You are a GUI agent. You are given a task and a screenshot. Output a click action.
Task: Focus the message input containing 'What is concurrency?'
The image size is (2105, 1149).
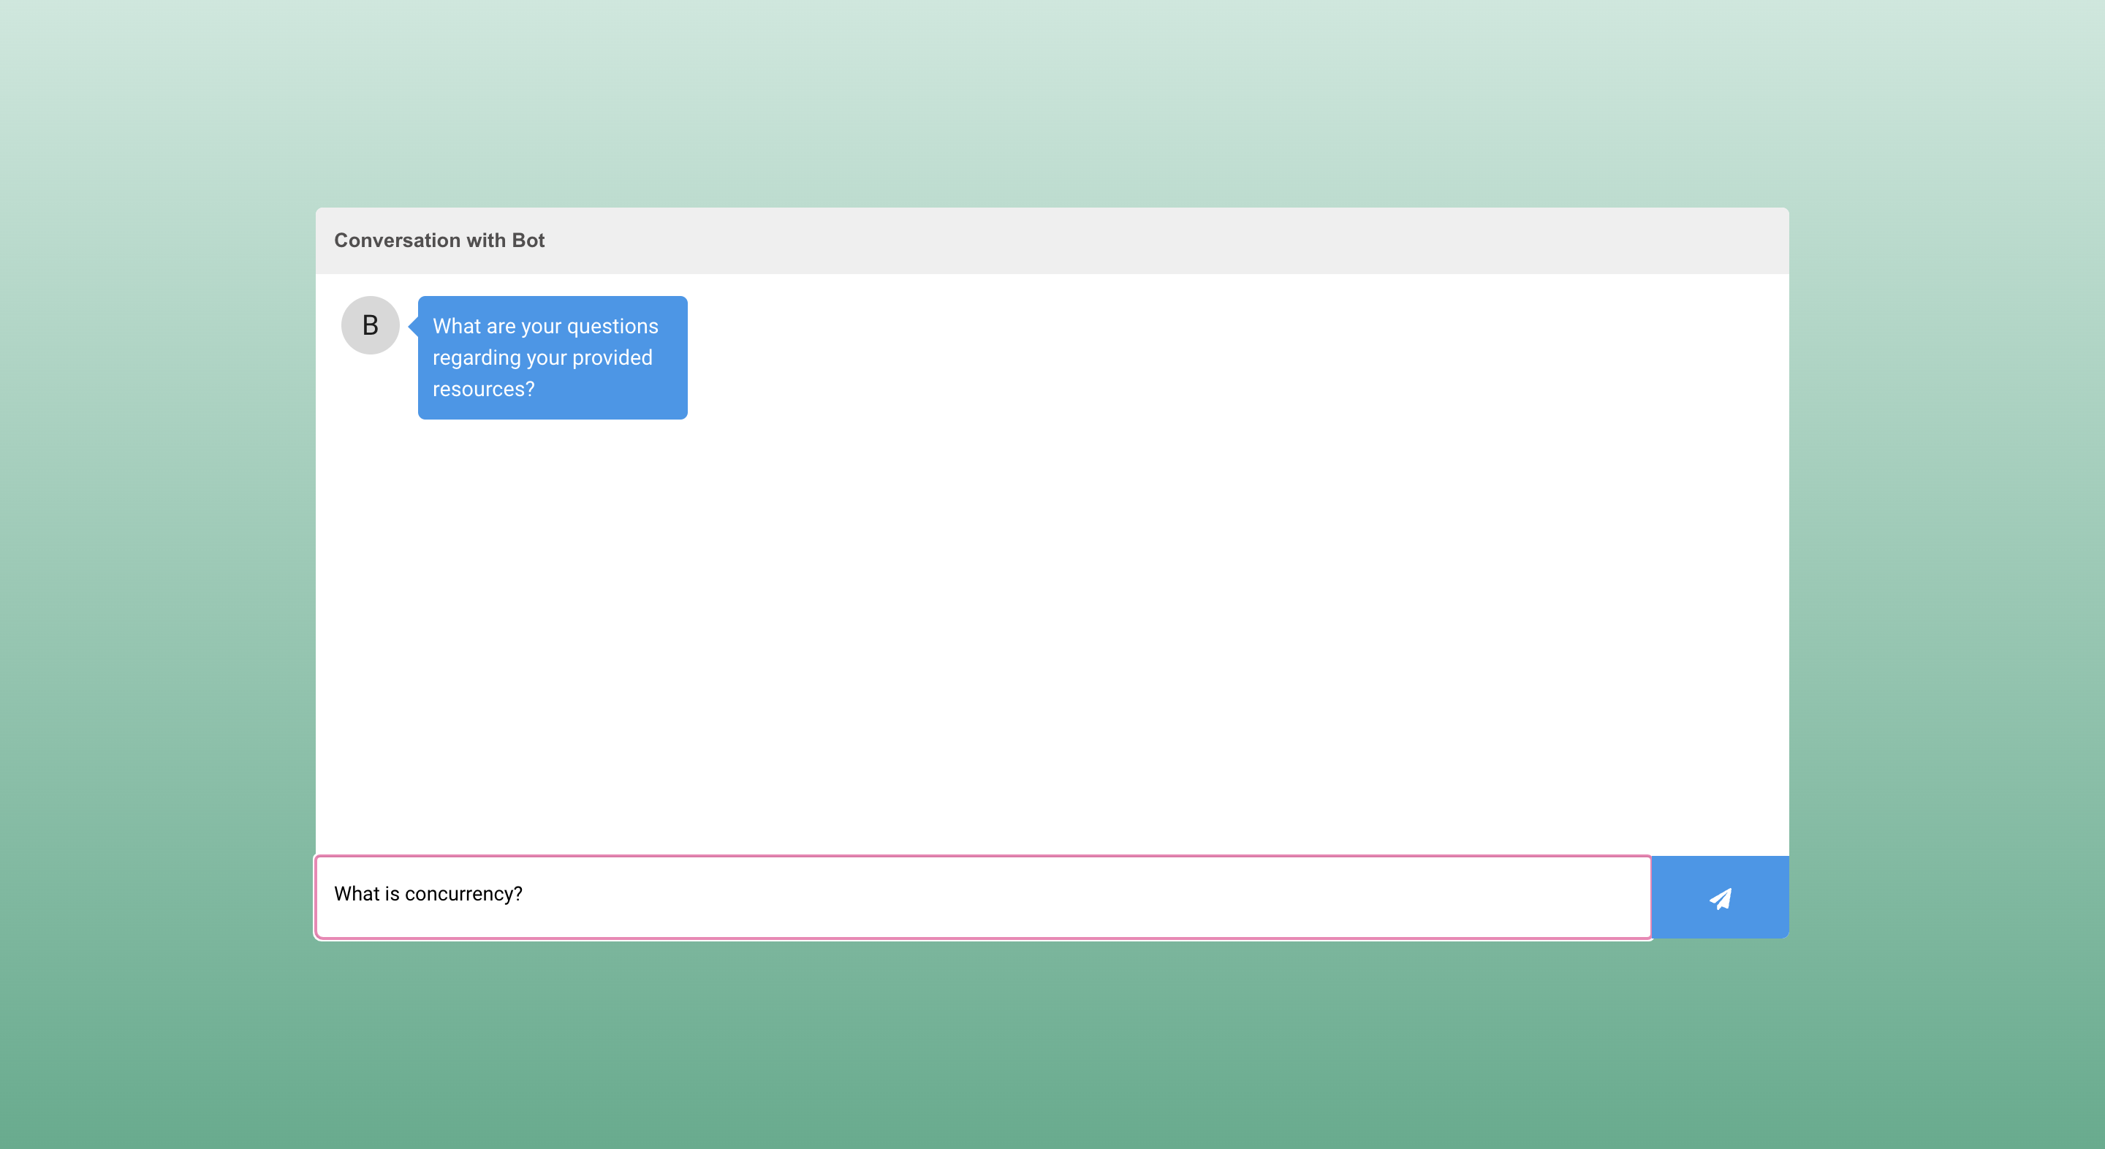tap(982, 897)
